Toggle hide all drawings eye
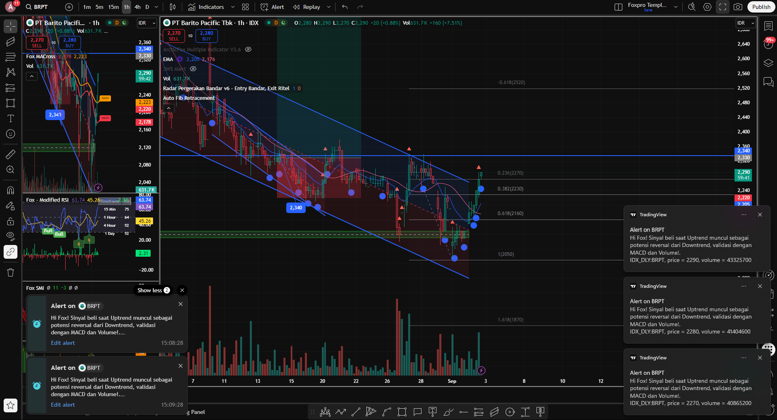The image size is (777, 420). coord(11,236)
